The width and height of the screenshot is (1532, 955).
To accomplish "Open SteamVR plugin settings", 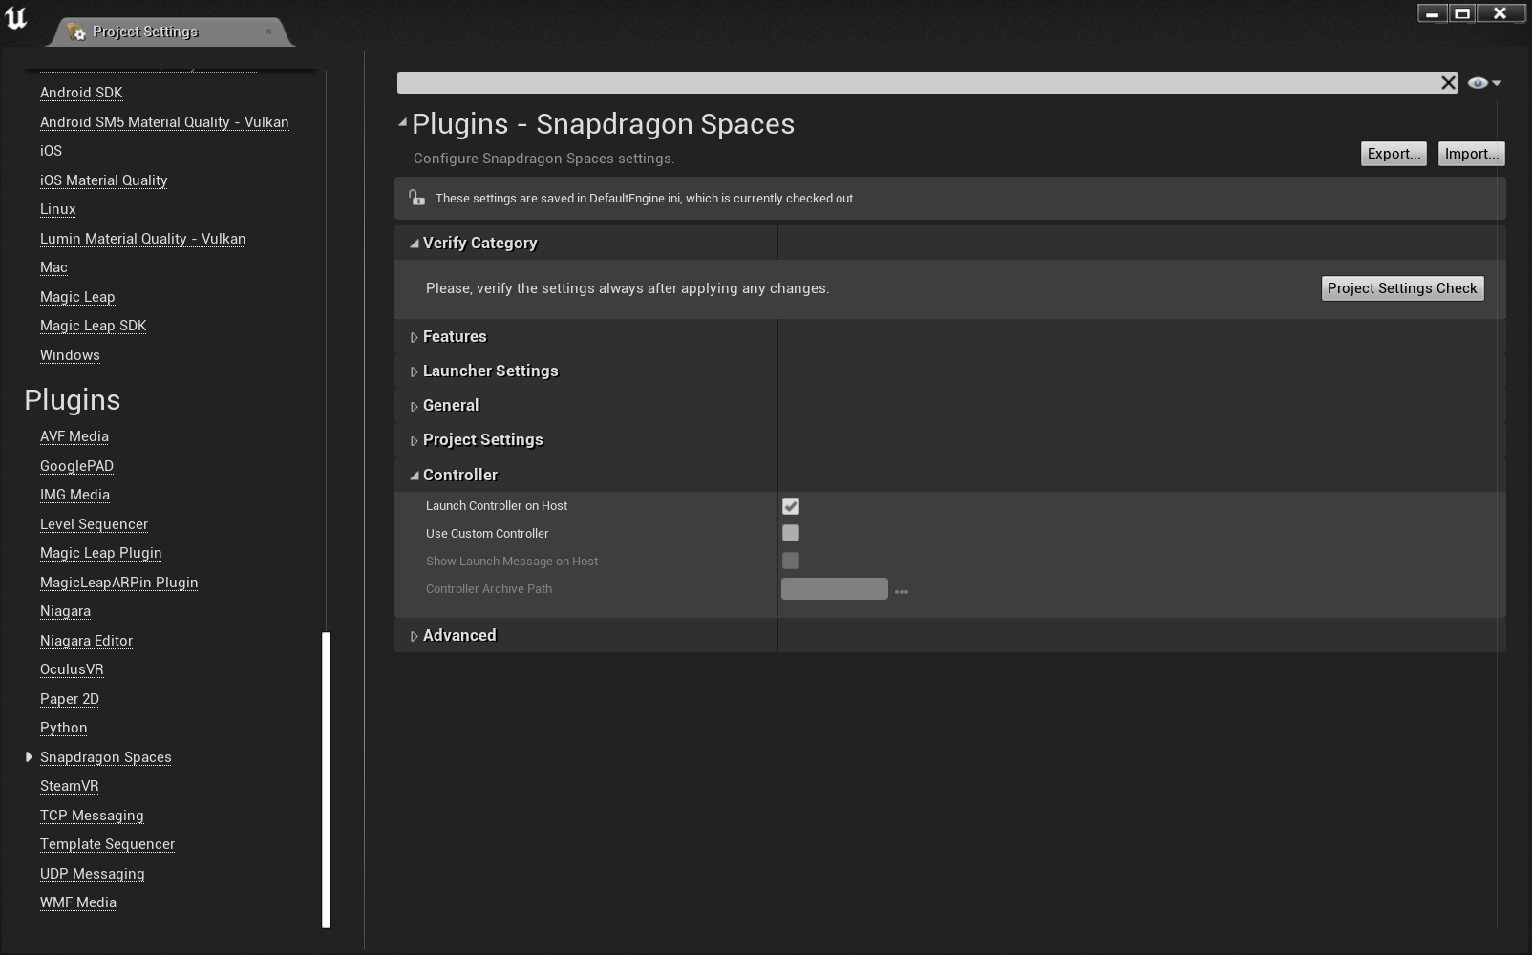I will [x=69, y=786].
